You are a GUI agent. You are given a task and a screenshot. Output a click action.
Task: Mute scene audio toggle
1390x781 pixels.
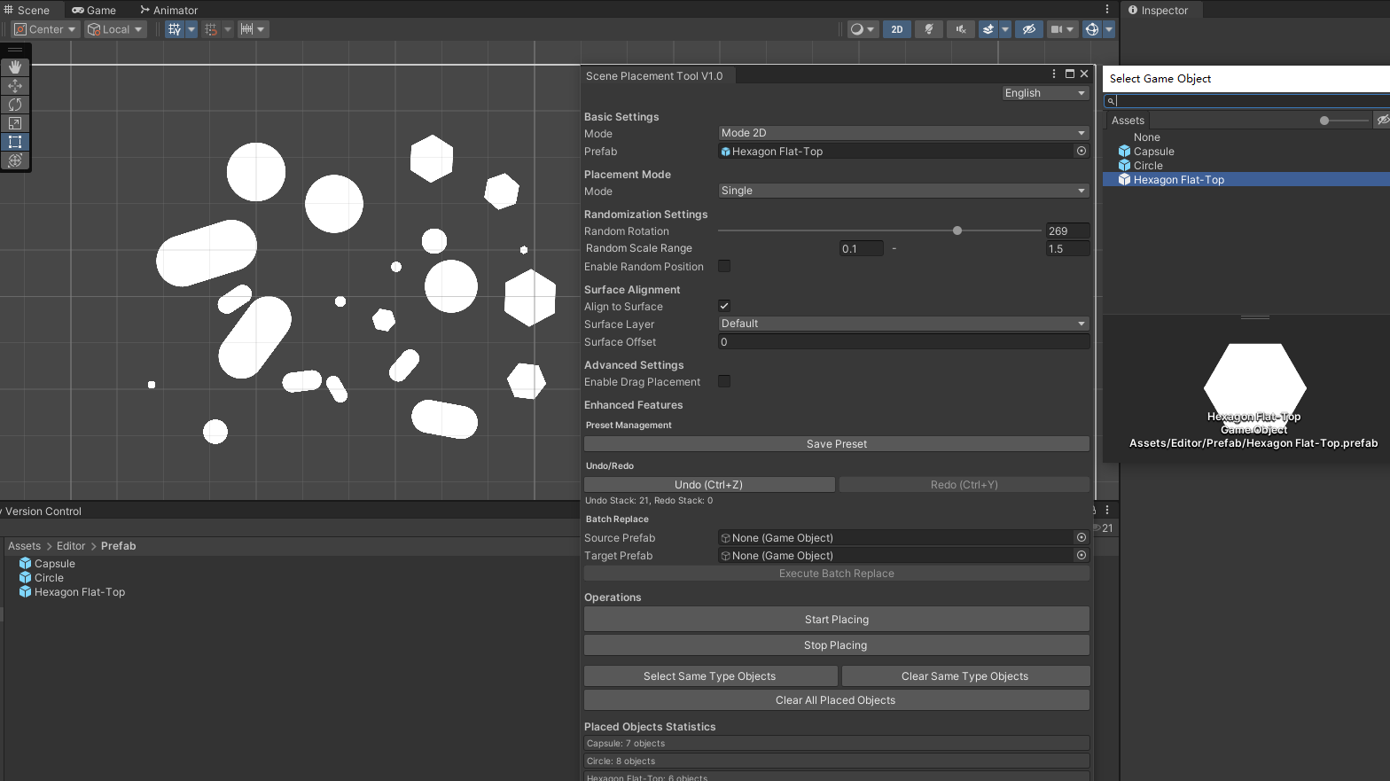point(960,29)
